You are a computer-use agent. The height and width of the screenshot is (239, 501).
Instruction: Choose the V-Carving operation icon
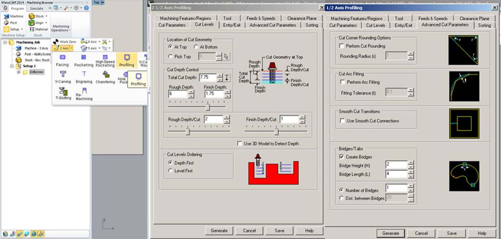(63, 74)
